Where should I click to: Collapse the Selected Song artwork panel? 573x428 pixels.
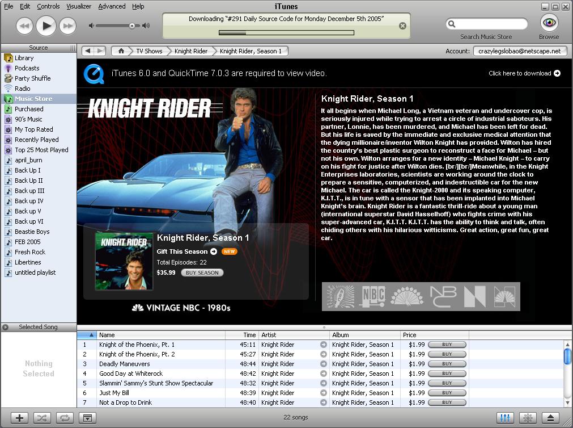(x=6, y=327)
